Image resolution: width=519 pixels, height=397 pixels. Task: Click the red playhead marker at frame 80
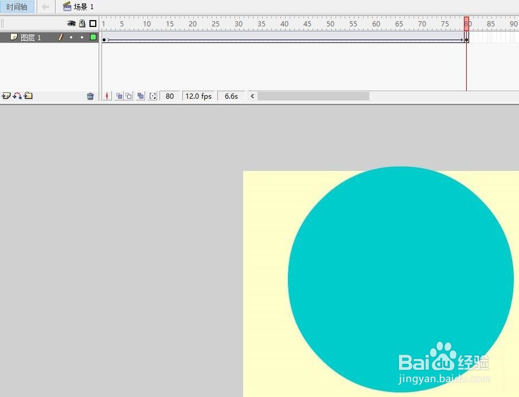466,24
